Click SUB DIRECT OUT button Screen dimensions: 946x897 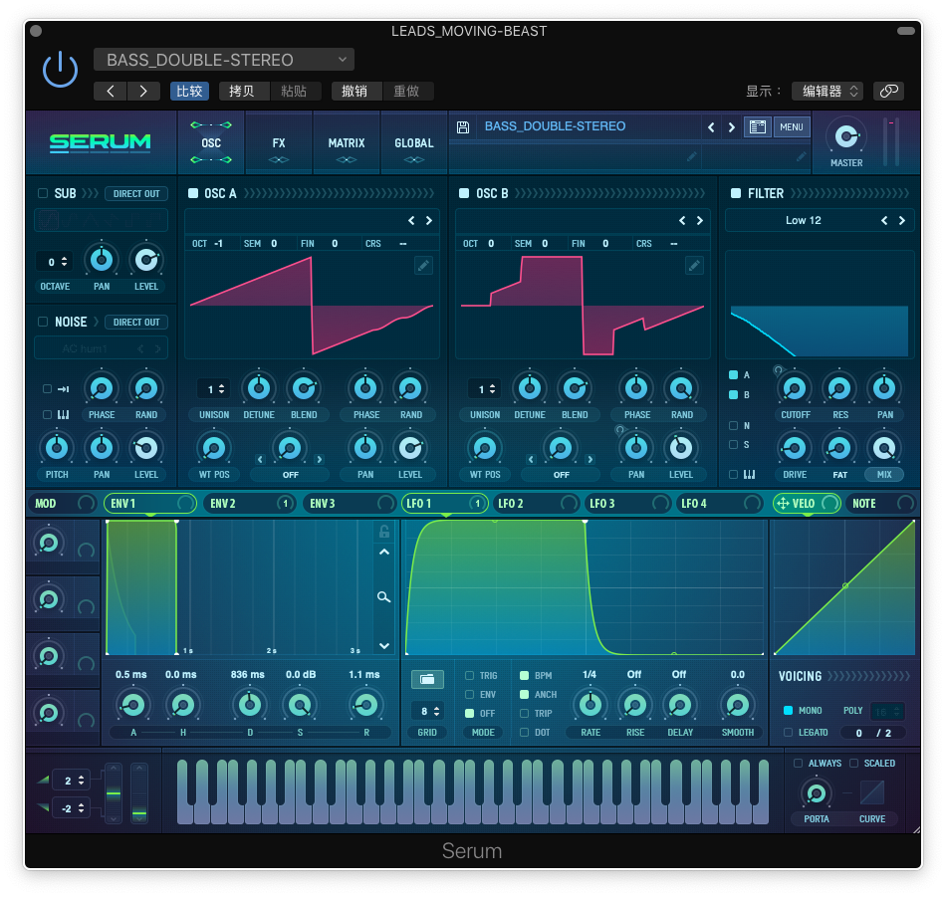click(x=136, y=193)
